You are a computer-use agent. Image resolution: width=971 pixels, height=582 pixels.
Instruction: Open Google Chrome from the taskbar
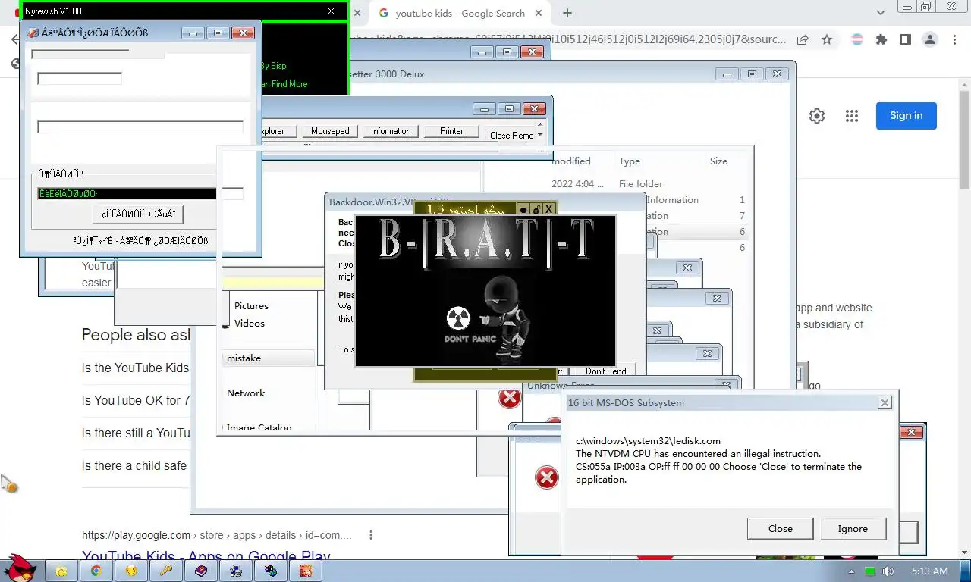[x=96, y=571]
